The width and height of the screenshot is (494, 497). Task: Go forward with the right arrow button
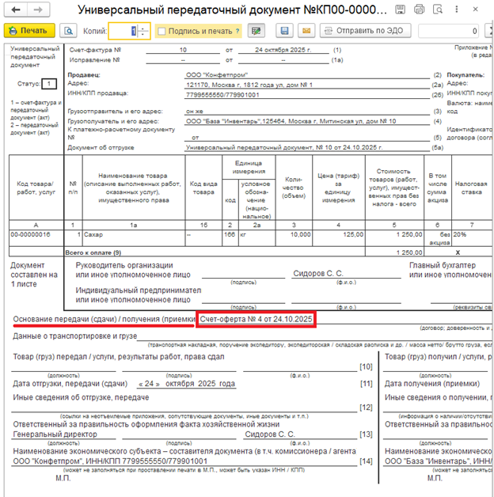[38, 9]
